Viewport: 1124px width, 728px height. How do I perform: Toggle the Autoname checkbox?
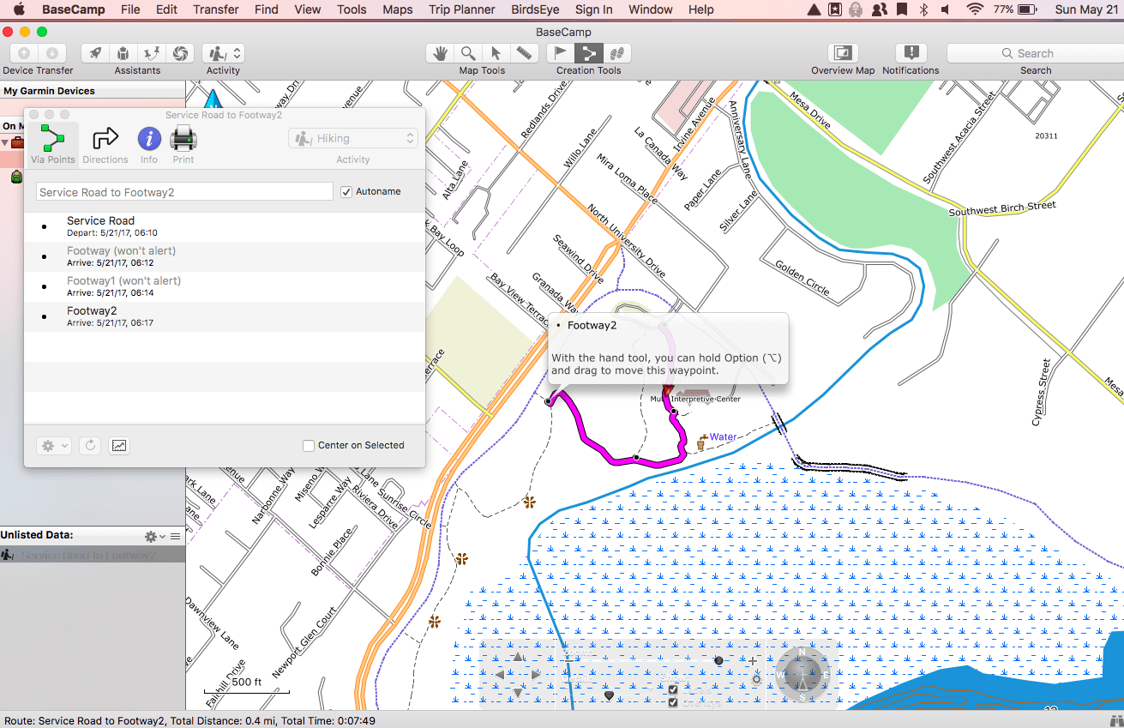(346, 192)
